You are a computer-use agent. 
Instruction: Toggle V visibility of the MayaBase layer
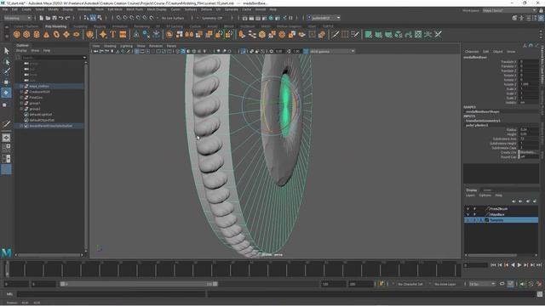[468, 214]
